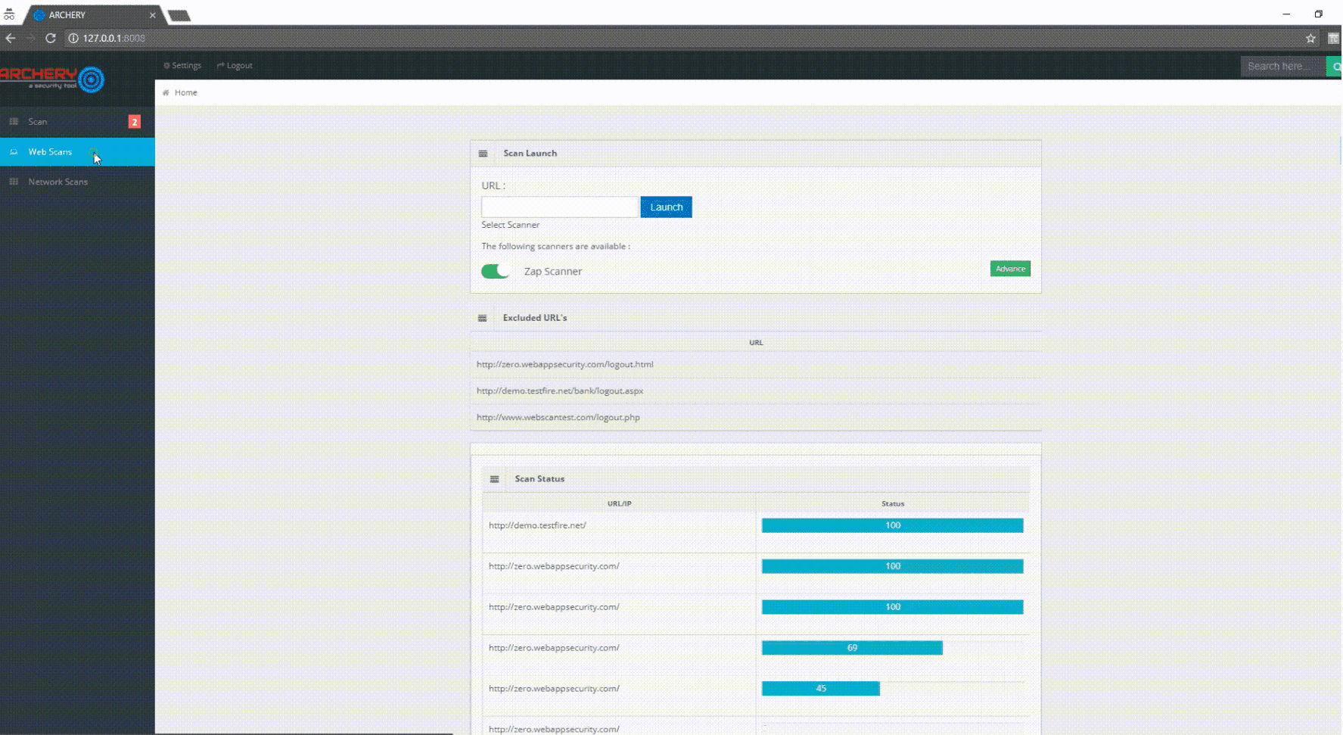1343x735 pixels.
Task: Click the green search button
Action: pyautogui.click(x=1335, y=67)
